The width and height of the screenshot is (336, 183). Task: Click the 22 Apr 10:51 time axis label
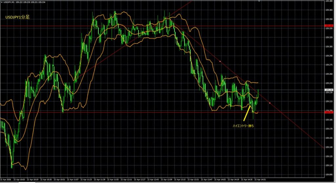[x=59, y=180]
